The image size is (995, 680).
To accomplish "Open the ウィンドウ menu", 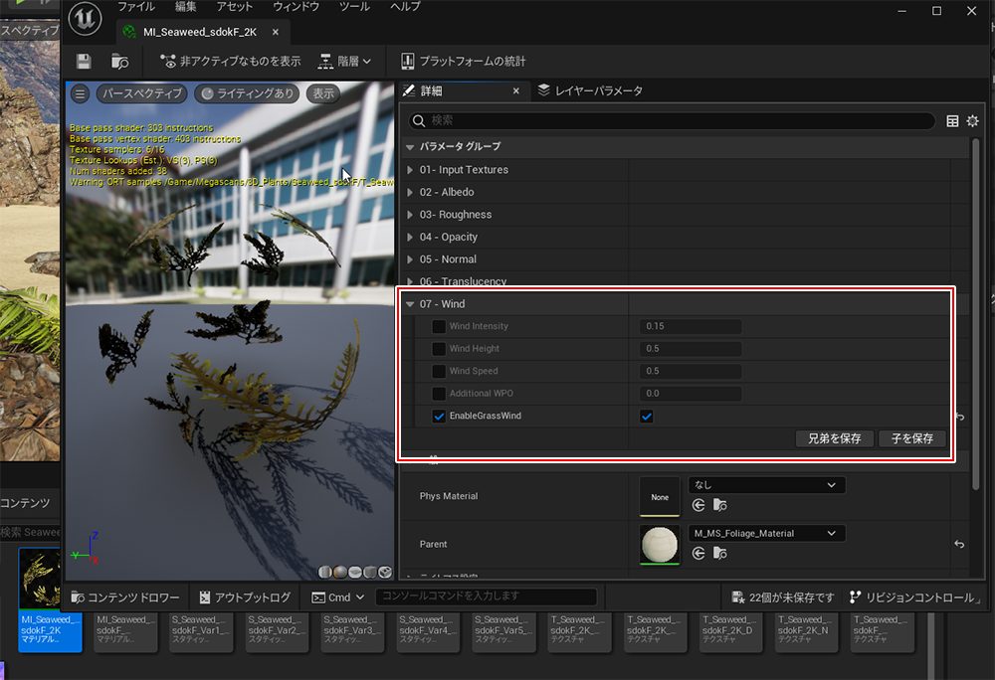I will tap(296, 7).
